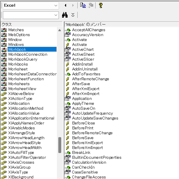Viewport: 179px width, 179px height.
Task: Click the binoculars Search icon
Action: 65,15
